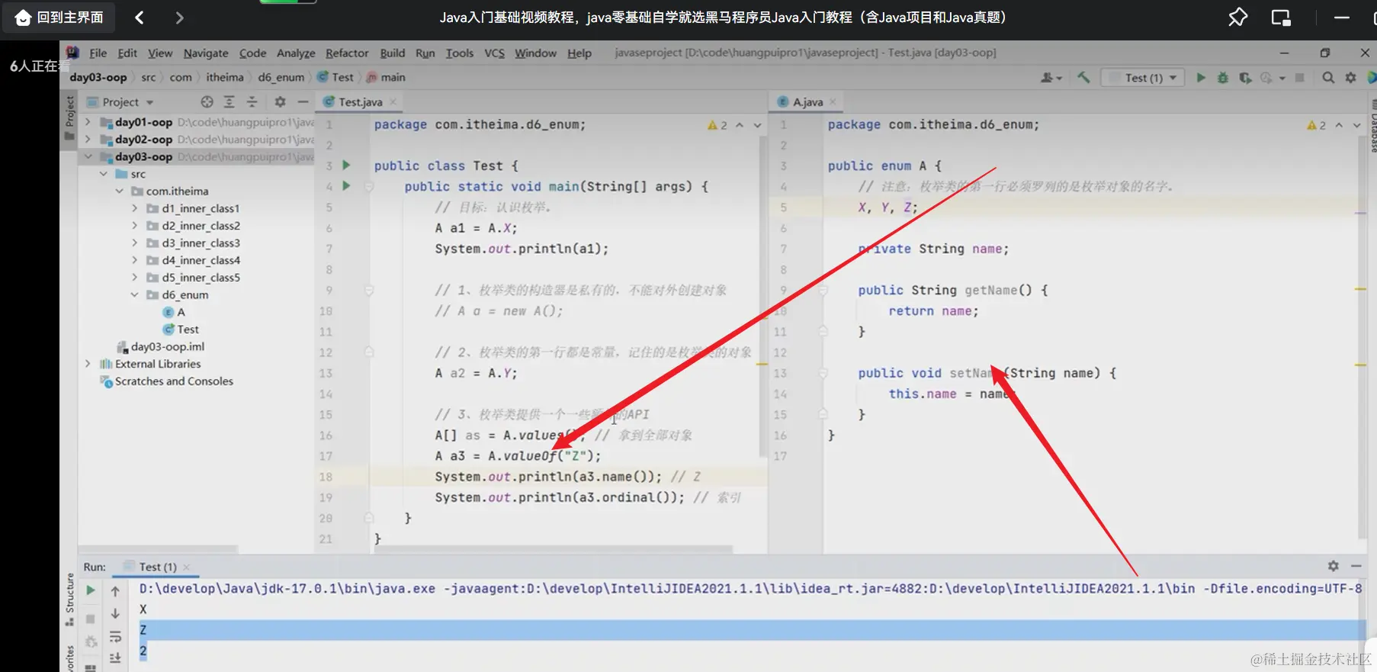Click the Search Everywhere magnifier icon
Viewport: 1377px width, 672px height.
point(1328,77)
